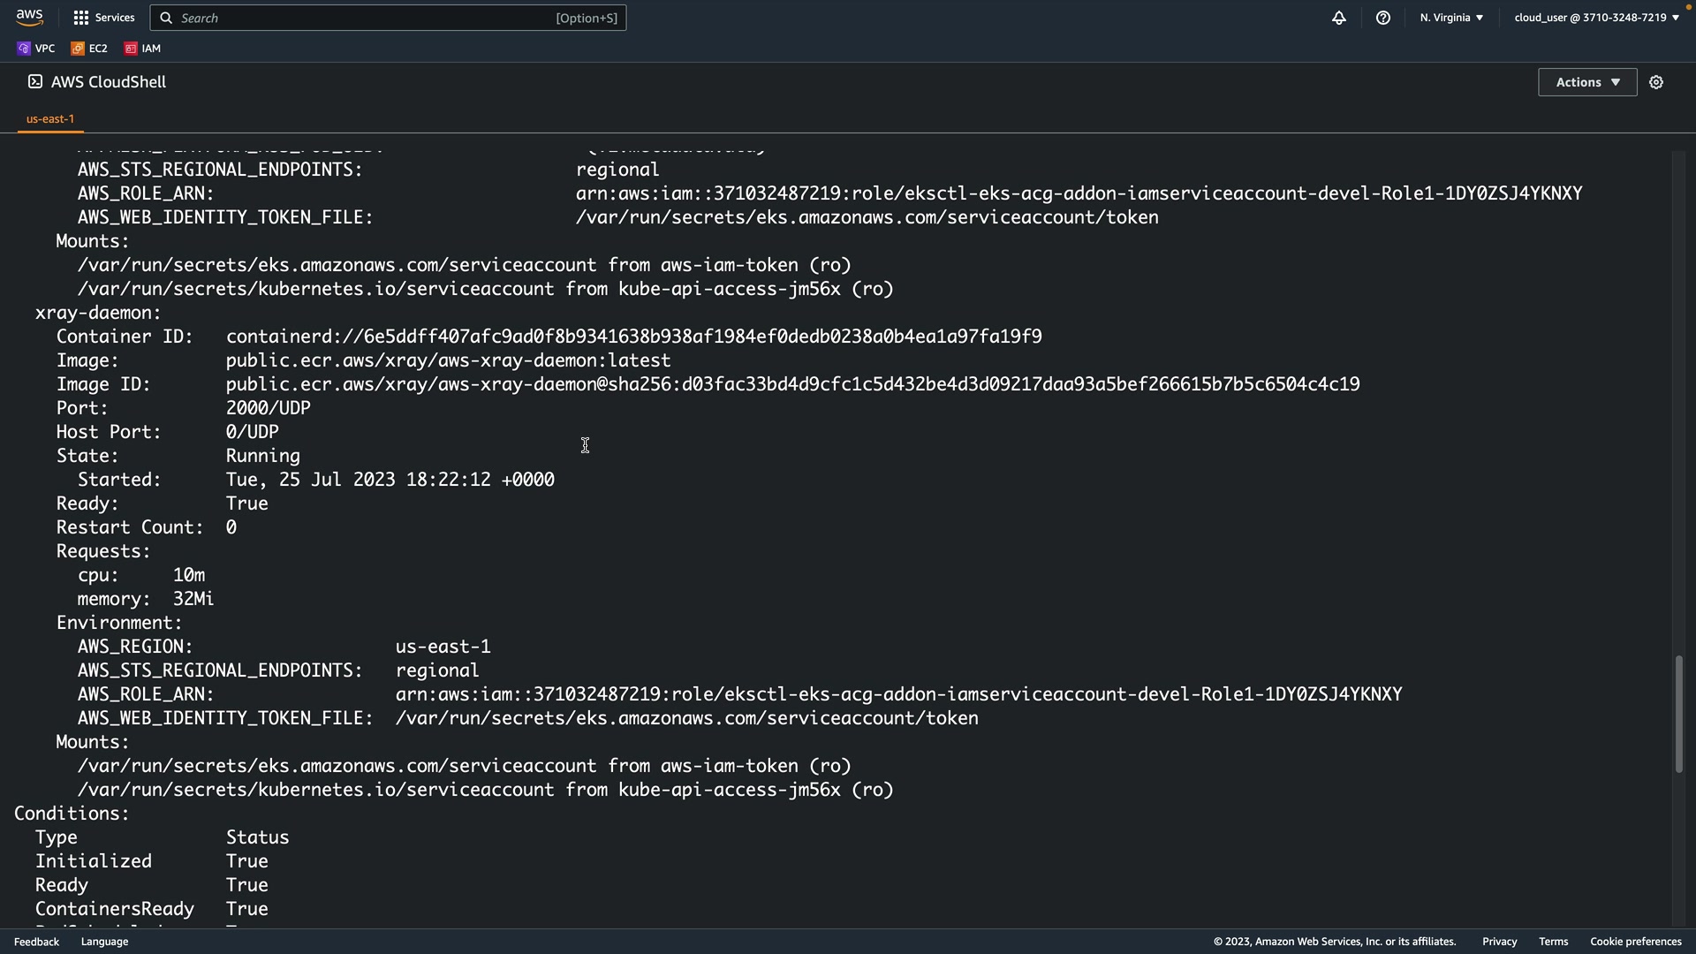Open the IAM shortcut in favorites bar
The image size is (1696, 954).
coord(142,49)
